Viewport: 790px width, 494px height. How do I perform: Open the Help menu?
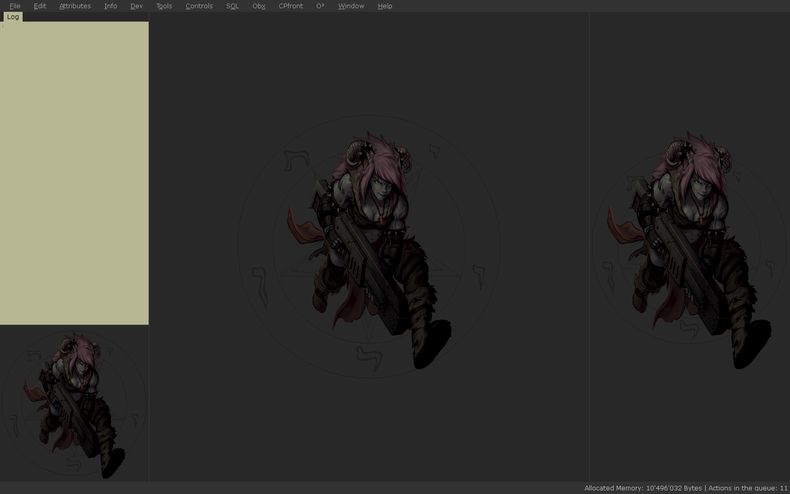point(385,6)
